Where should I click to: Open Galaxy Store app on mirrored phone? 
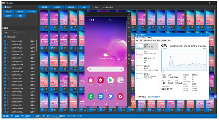click(91, 80)
